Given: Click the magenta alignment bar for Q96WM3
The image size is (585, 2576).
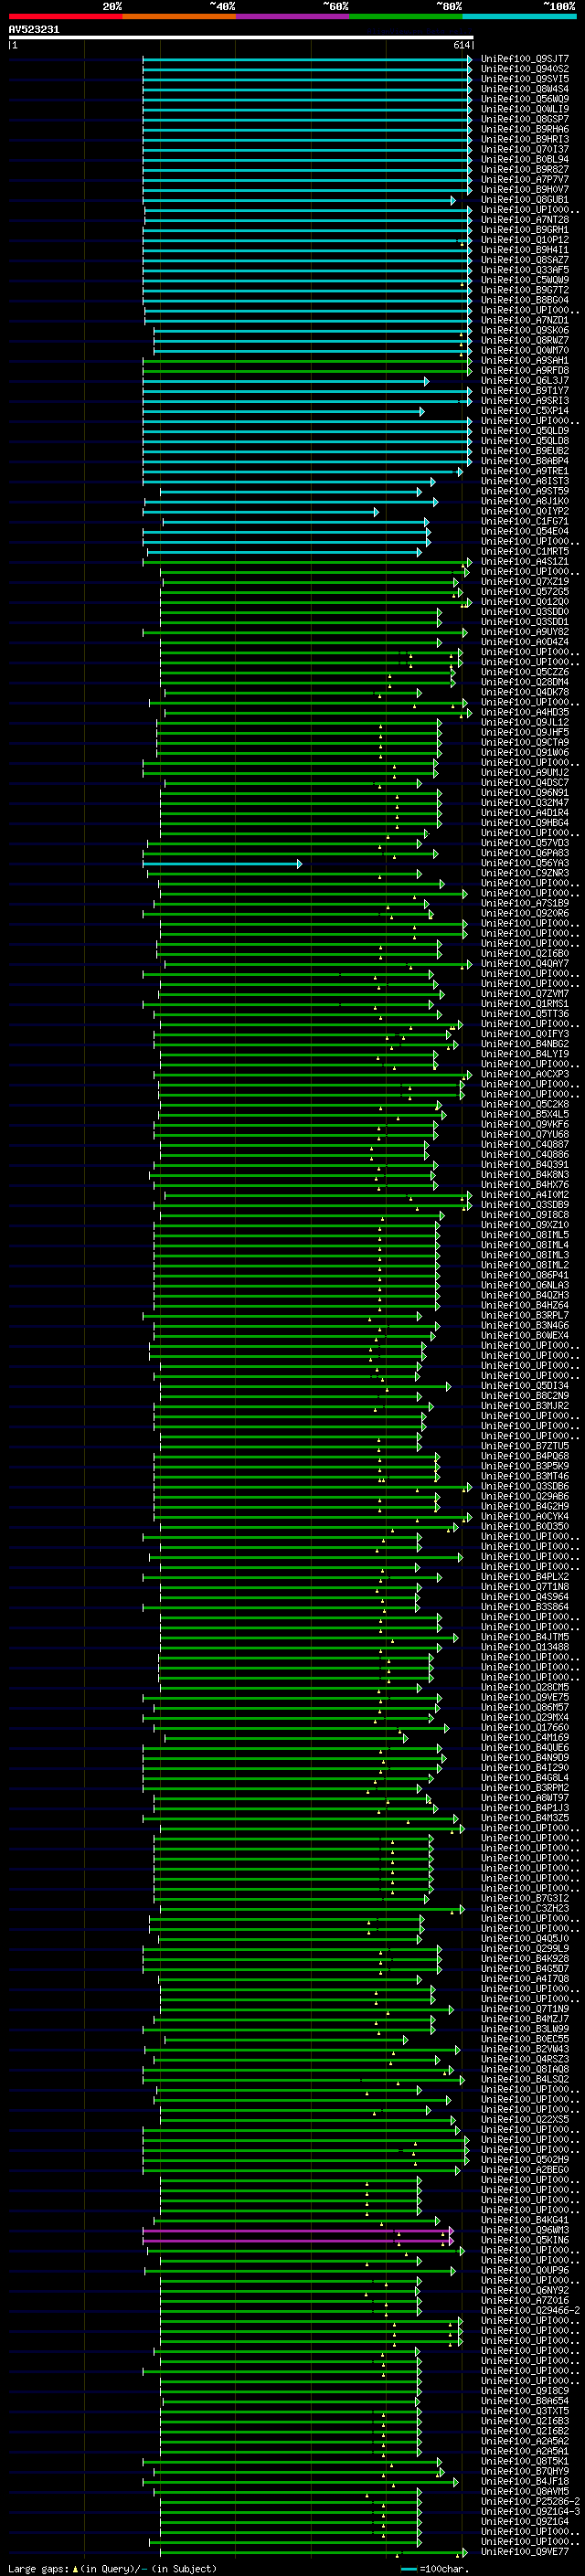Looking at the screenshot, I should 298,2230.
